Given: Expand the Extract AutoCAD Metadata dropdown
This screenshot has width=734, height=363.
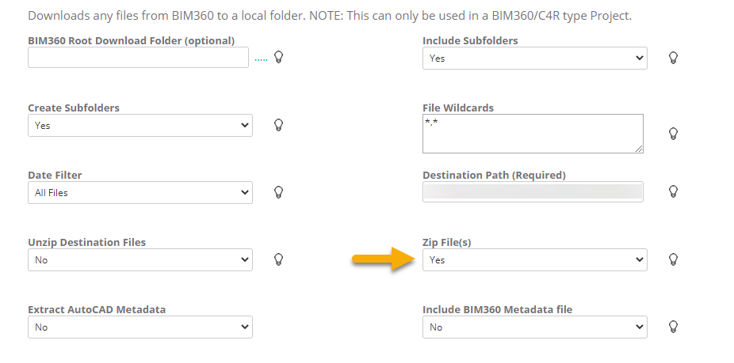Looking at the screenshot, I should 140,327.
